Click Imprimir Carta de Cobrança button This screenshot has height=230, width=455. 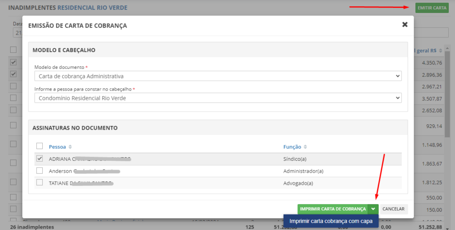[x=332, y=209]
